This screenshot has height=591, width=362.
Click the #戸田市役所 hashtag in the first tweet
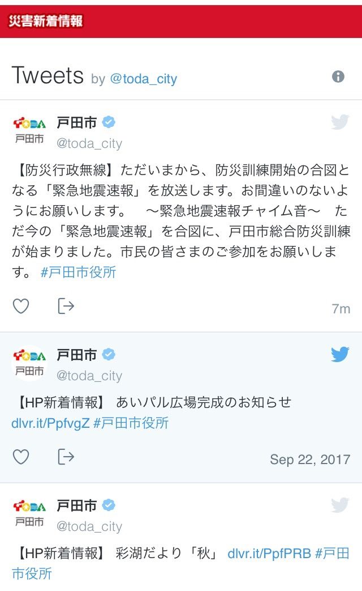coord(78,272)
